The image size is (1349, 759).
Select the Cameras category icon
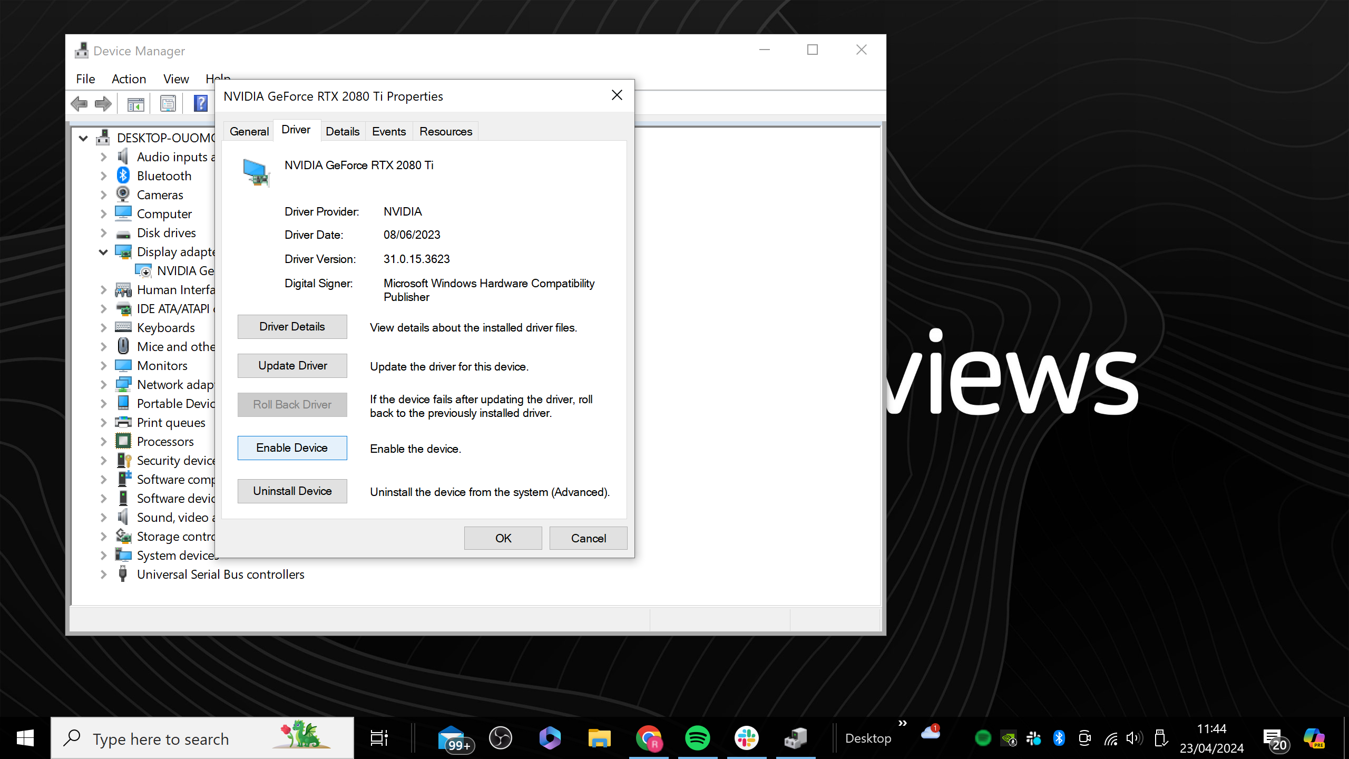[123, 194]
